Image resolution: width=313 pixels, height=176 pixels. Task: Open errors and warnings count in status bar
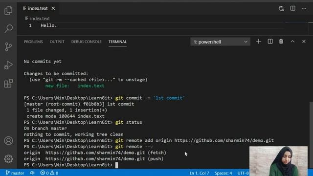pyautogui.click(x=49, y=173)
